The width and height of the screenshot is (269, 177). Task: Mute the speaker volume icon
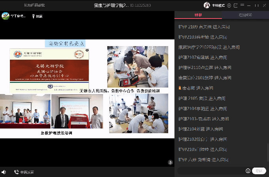point(4,172)
